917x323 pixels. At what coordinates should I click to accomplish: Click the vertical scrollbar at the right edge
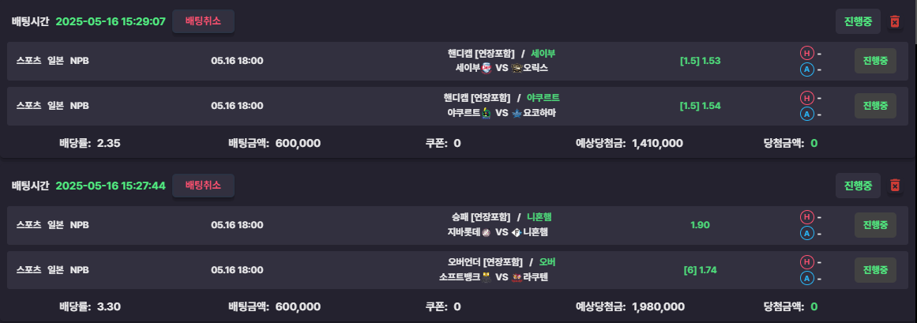[914, 161]
